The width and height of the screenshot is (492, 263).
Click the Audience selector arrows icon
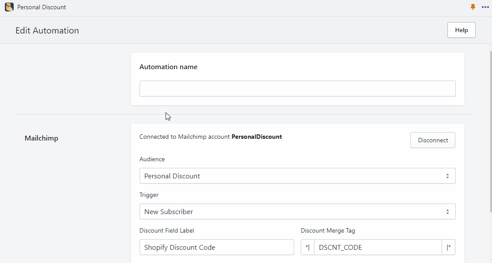[x=447, y=176]
